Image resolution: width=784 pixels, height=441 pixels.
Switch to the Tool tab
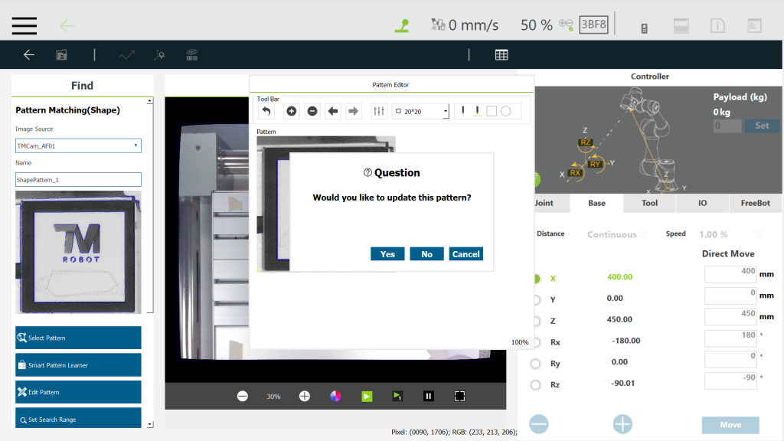[x=649, y=203]
